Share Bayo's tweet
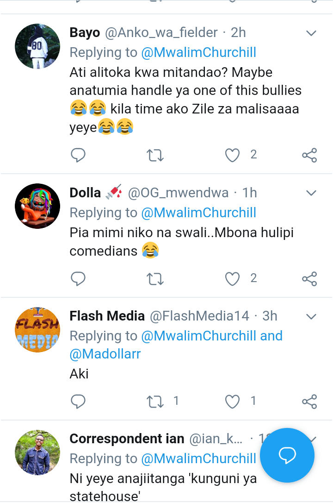 point(309,155)
